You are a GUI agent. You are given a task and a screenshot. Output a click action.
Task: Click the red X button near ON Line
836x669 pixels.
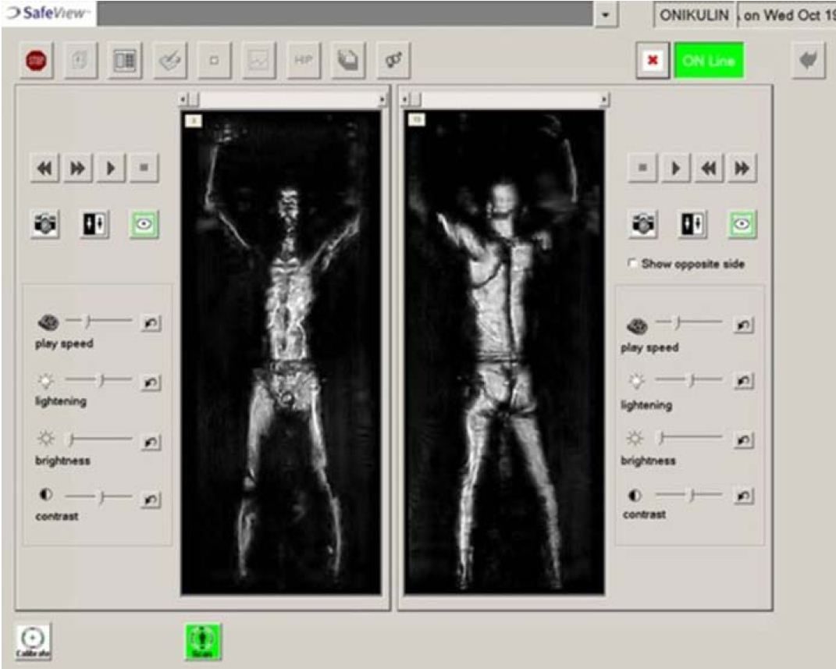tap(653, 61)
